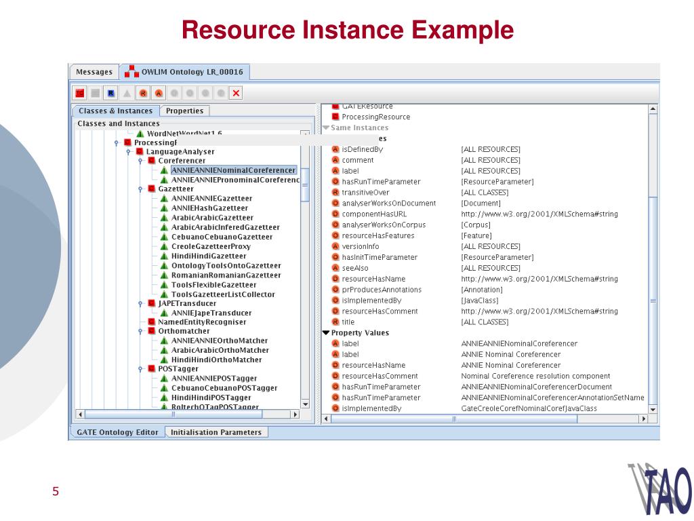Click the ANNIEANNIENominalCoreferencerDocument value
694x521 pixels.
point(537,387)
